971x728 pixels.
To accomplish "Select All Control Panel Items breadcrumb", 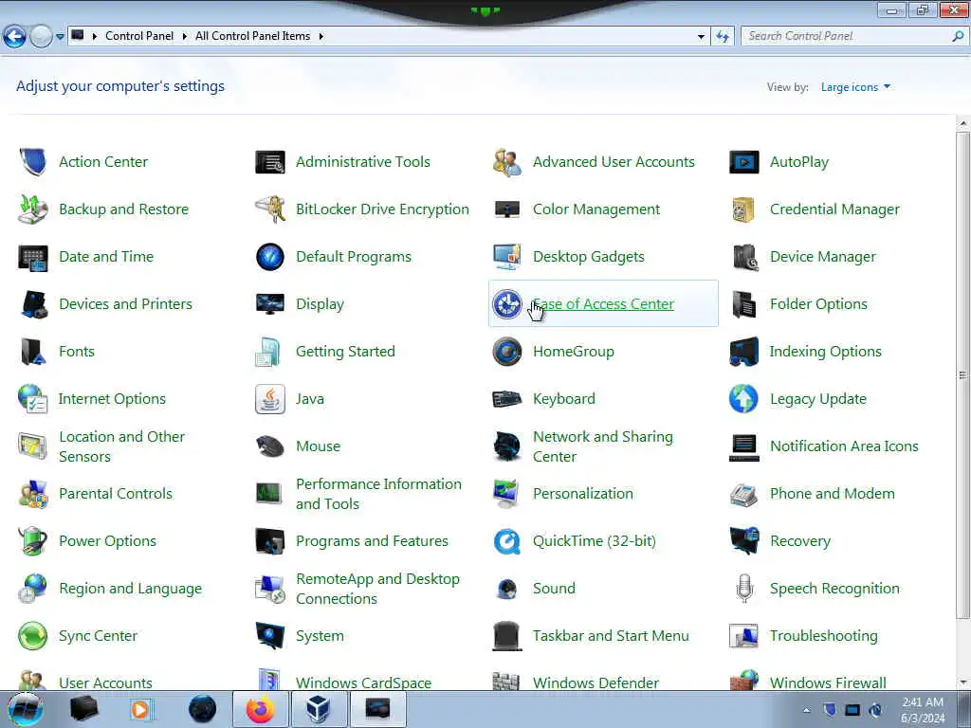I will pos(252,36).
